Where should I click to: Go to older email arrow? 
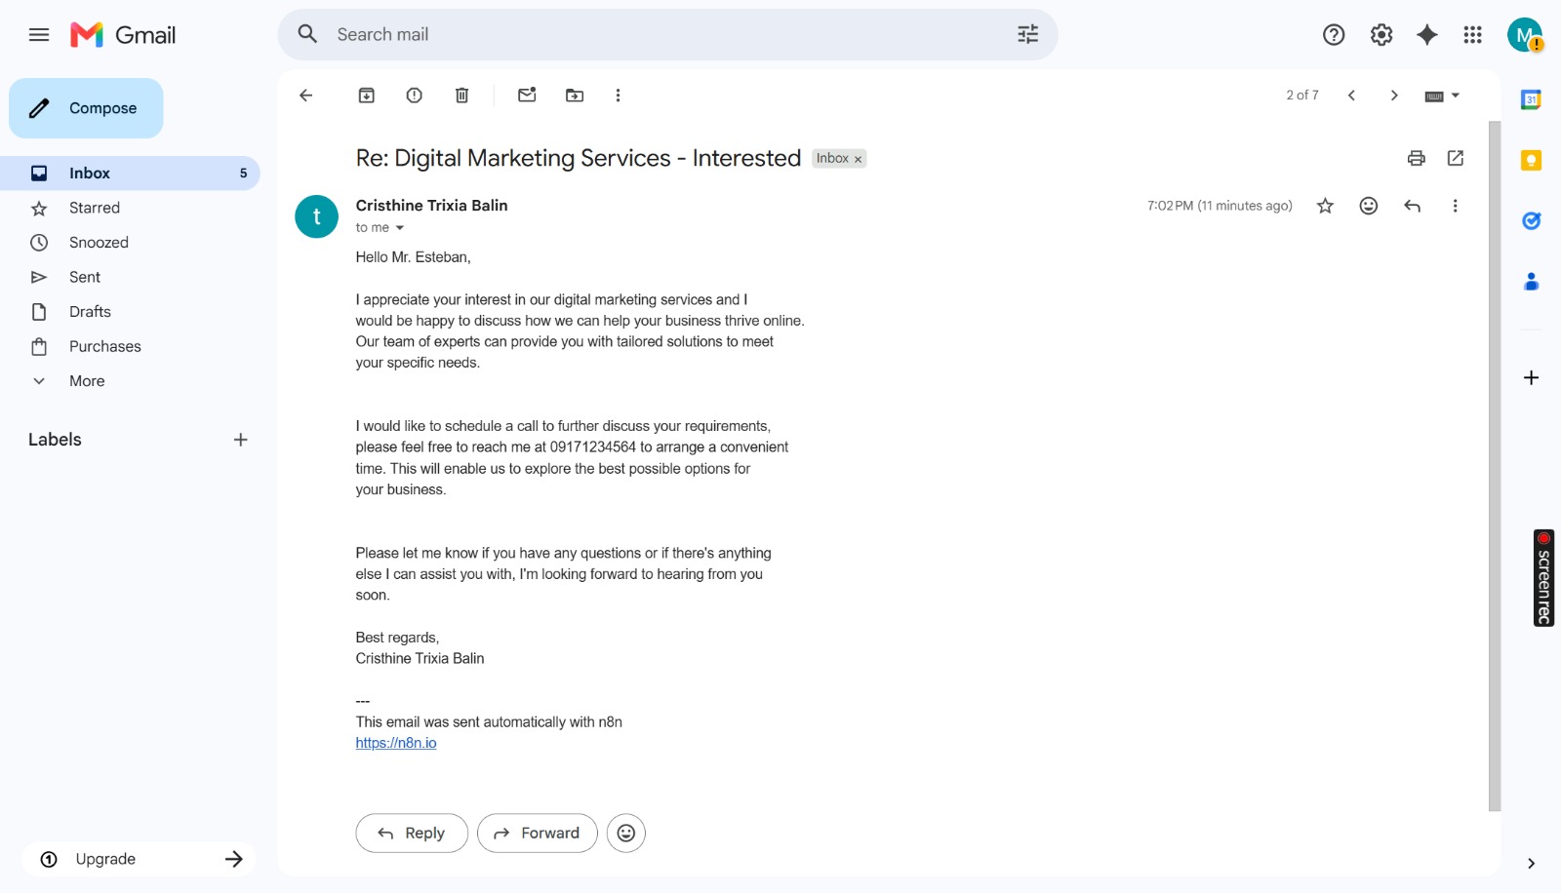coord(1394,96)
